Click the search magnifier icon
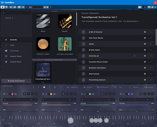157x127 pixels. point(4,13)
